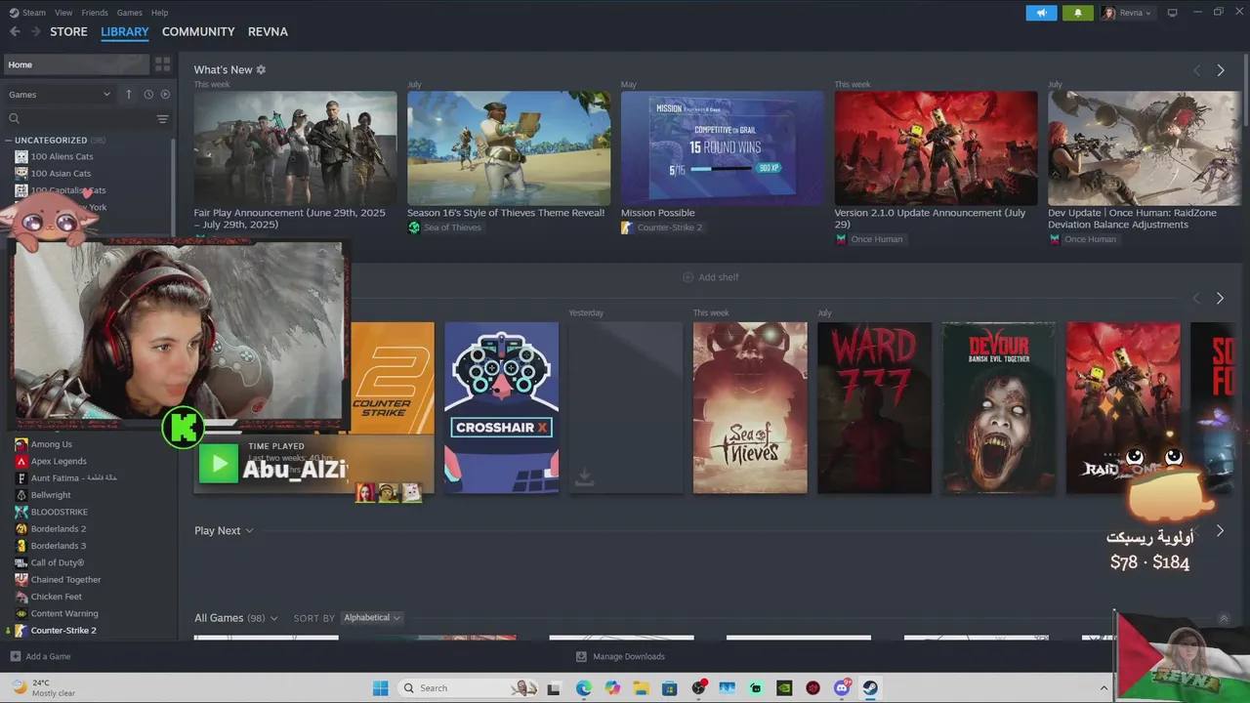Open the Games menu
This screenshot has height=703, width=1250.
tap(129, 13)
